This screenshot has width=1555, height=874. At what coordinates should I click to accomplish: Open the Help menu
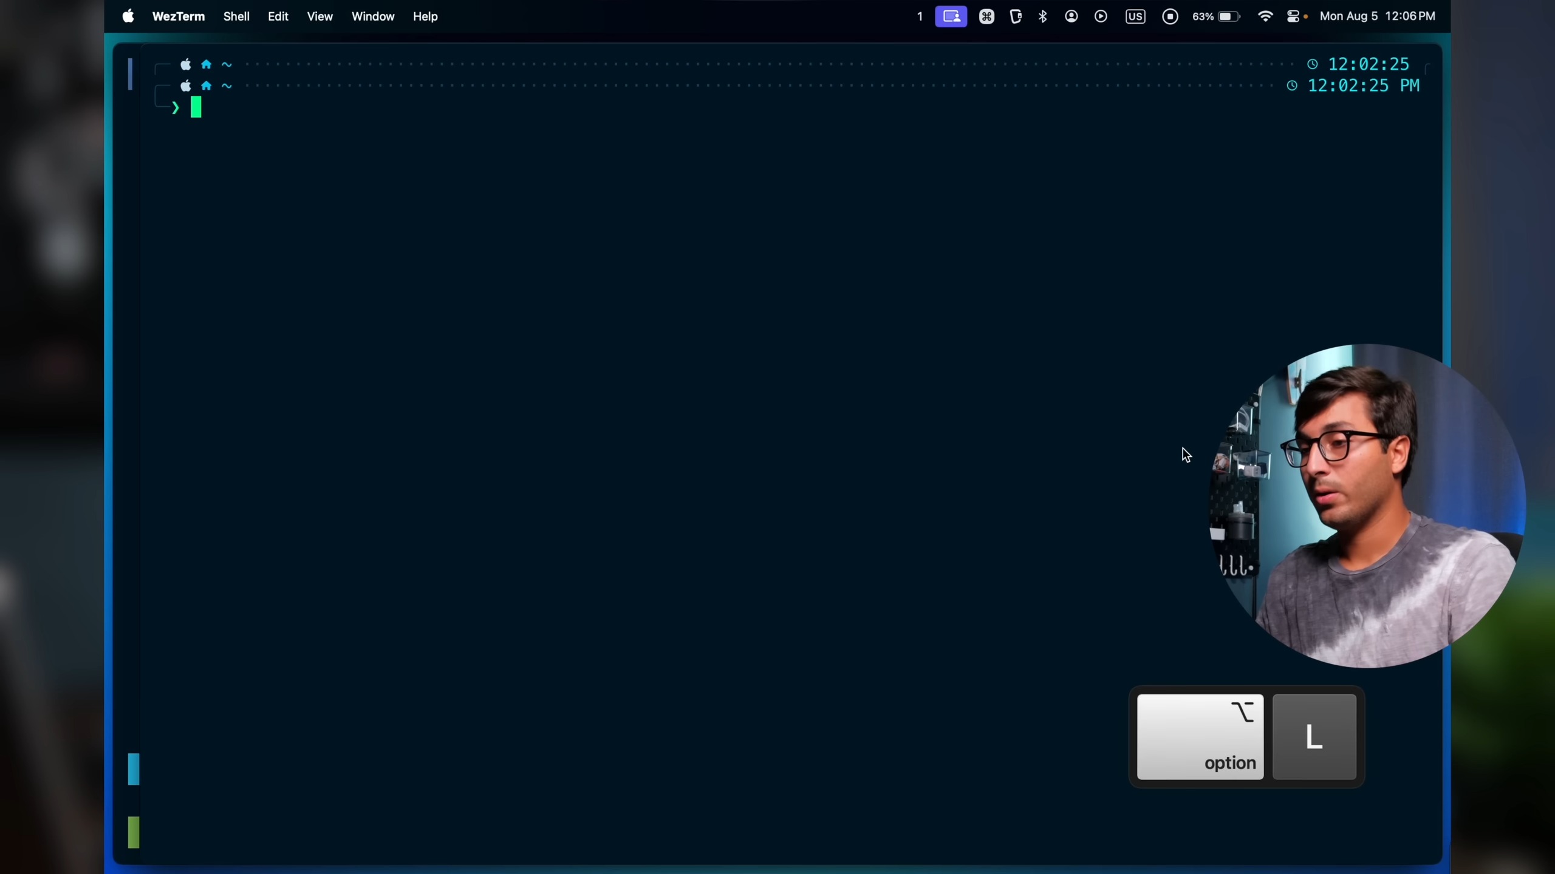[425, 16]
